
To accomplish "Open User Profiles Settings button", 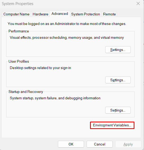I will [x=118, y=80].
